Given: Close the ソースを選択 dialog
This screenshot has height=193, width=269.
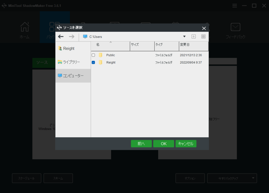Looking at the screenshot, I should point(204,28).
